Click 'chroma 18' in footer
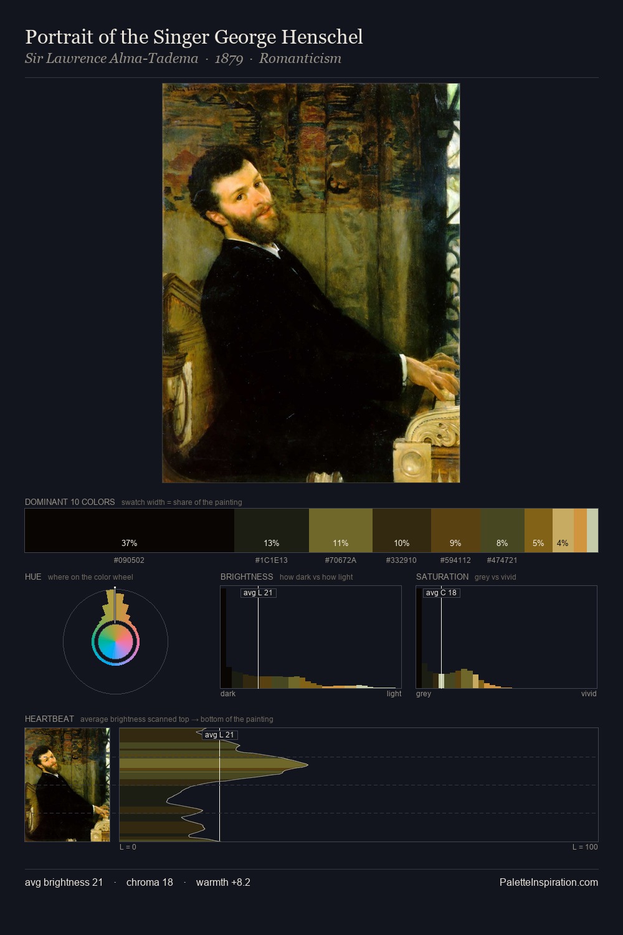Screen dimensions: 623x935 [x=150, y=882]
